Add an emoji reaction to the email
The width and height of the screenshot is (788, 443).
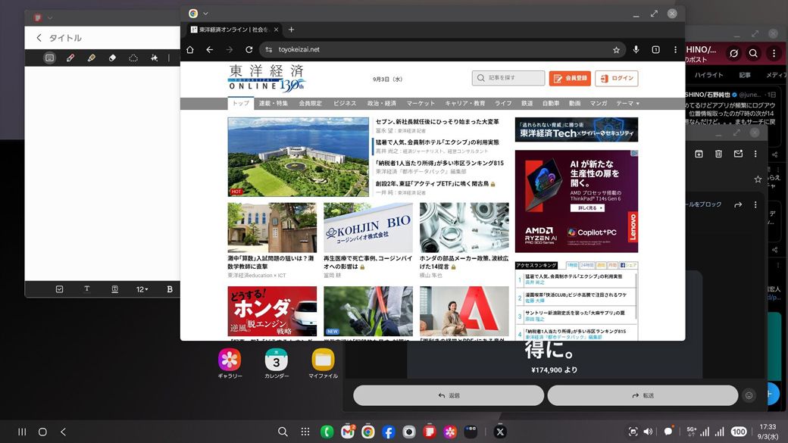(x=749, y=395)
